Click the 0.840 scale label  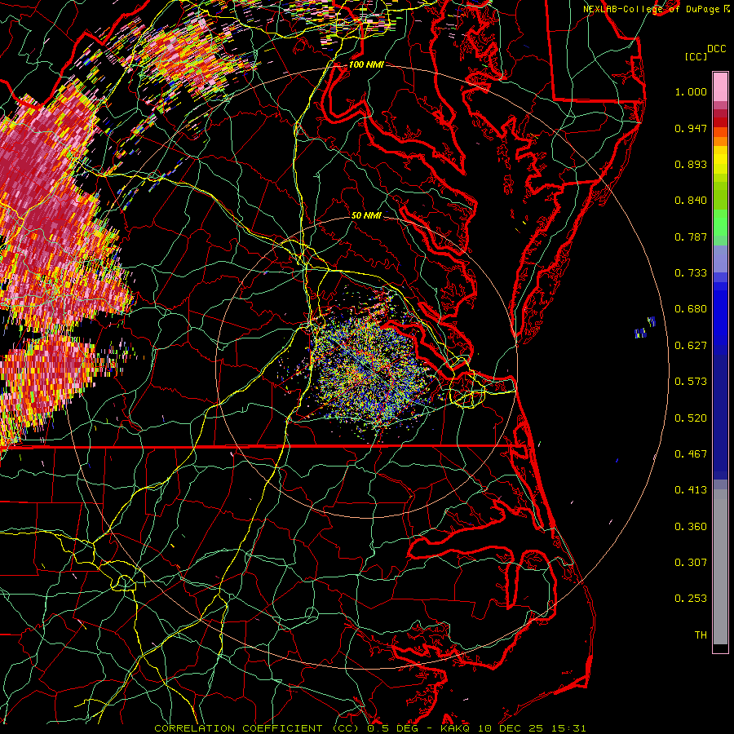(691, 201)
